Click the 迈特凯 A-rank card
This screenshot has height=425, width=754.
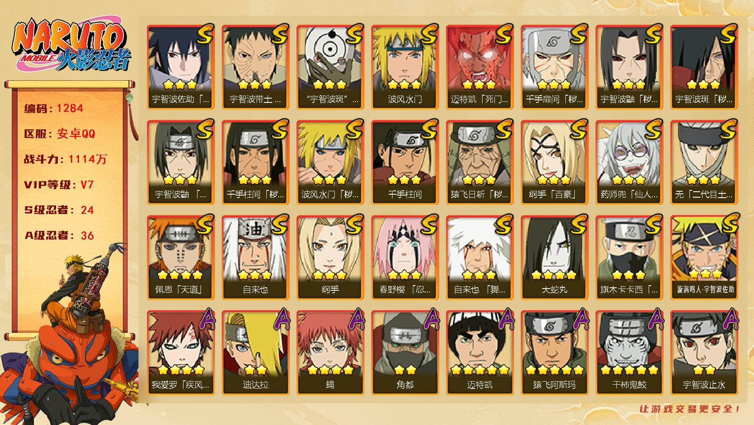(479, 352)
